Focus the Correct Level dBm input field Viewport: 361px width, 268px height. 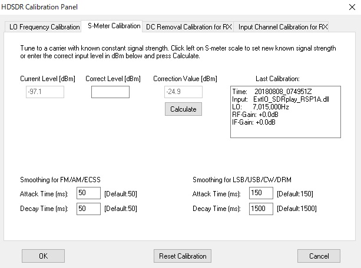(x=110, y=92)
